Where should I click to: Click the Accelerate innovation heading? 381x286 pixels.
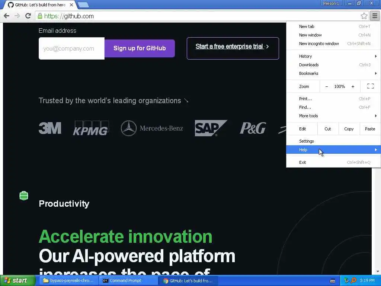pyautogui.click(x=126, y=236)
